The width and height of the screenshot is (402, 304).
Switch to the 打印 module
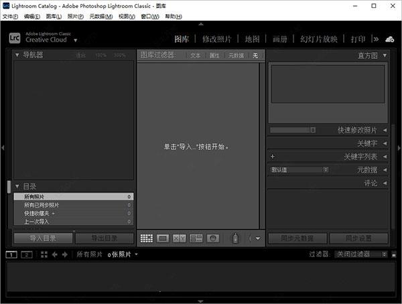358,40
